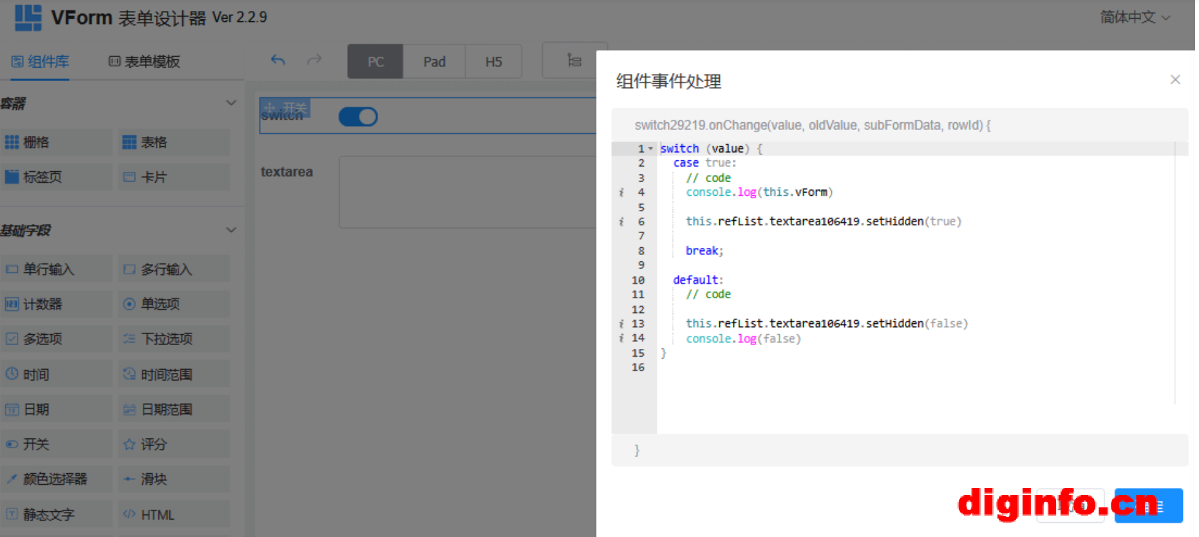Screen dimensions: 1199x537
Task: Switch to Pad layout preview
Action: [x=434, y=62]
